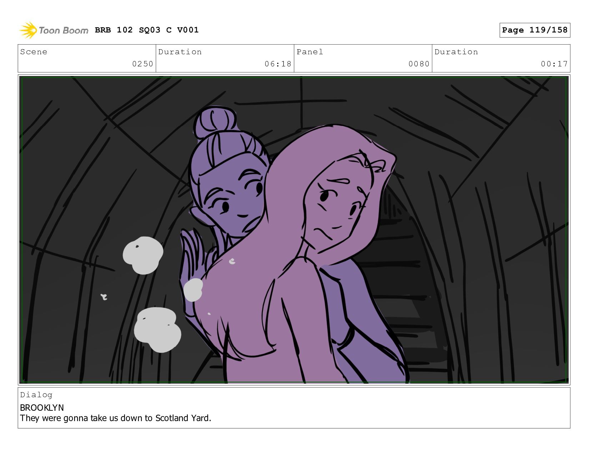Select the dialog line about Scotland Yard
Image resolution: width=589 pixels, height=455 pixels.
pyautogui.click(x=116, y=418)
